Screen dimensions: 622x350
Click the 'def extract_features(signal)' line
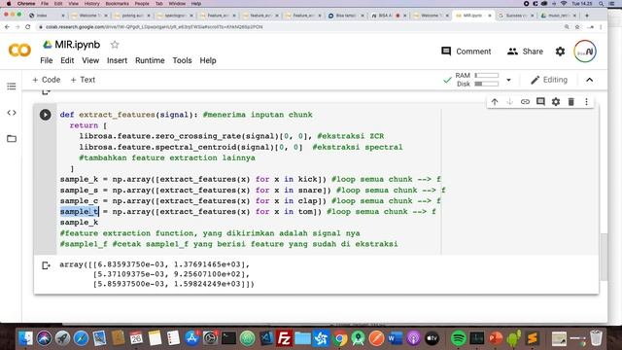(186, 115)
